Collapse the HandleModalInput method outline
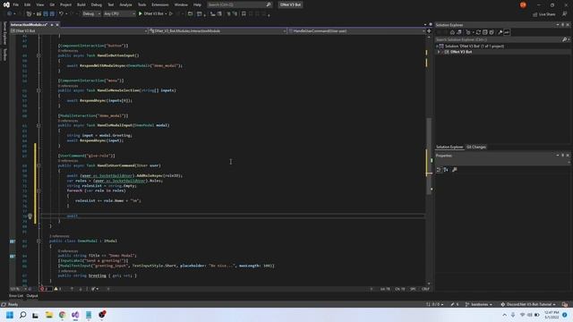Viewport: 573px width, 322px height. coord(38,125)
